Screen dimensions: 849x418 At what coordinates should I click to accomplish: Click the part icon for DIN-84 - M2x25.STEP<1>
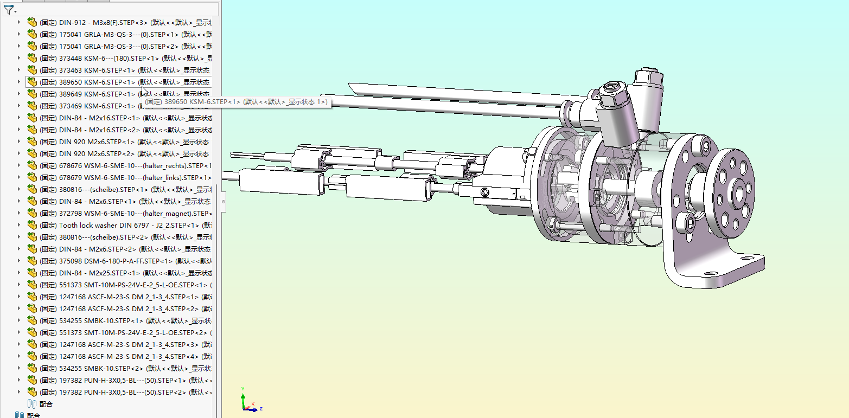point(32,273)
